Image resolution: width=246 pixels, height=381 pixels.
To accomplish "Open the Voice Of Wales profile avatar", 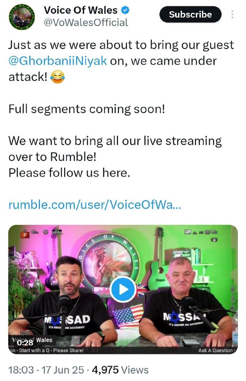I will click(22, 17).
